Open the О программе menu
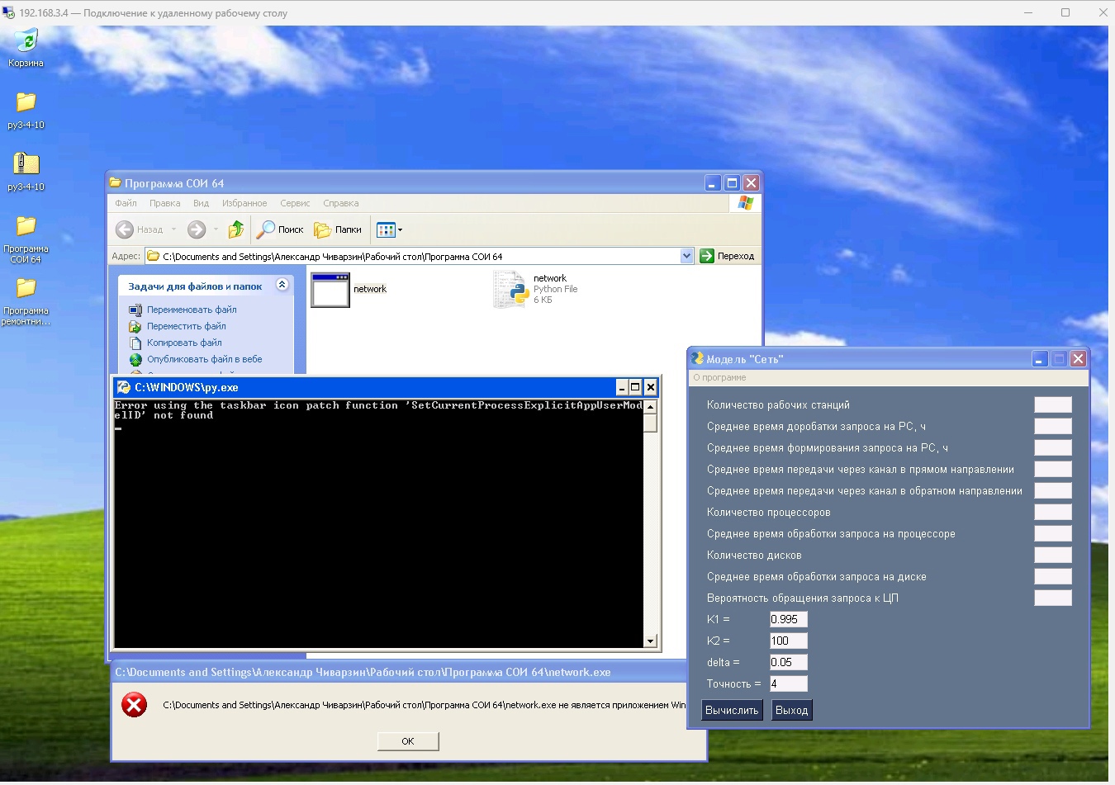The image size is (1115, 785). tap(719, 377)
